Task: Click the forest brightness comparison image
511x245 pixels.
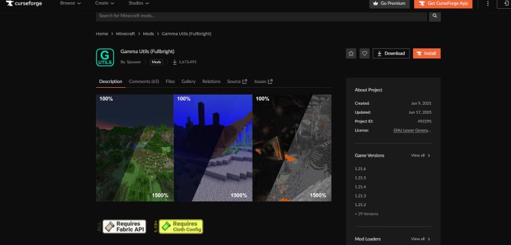Action: coord(135,148)
